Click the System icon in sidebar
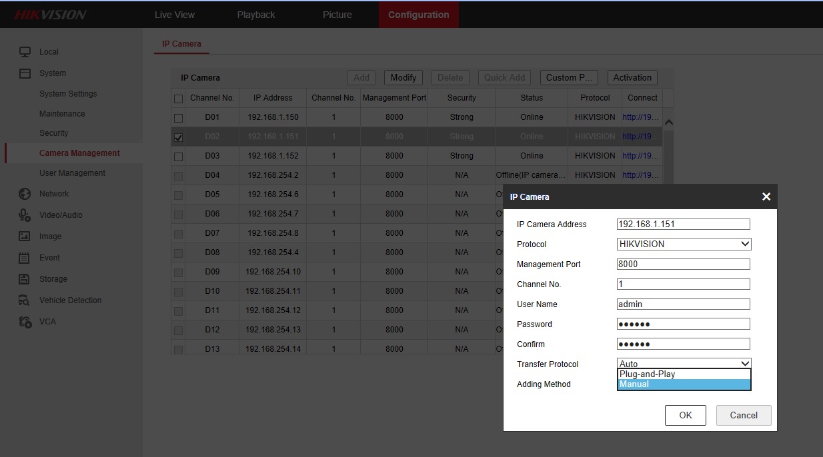Viewport: 823px width, 457px height. point(25,73)
